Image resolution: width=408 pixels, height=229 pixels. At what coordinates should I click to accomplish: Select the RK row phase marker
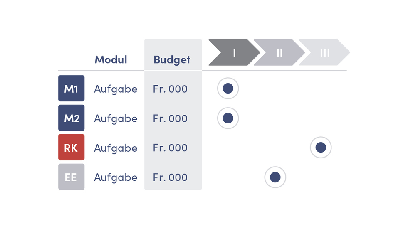point(321,148)
